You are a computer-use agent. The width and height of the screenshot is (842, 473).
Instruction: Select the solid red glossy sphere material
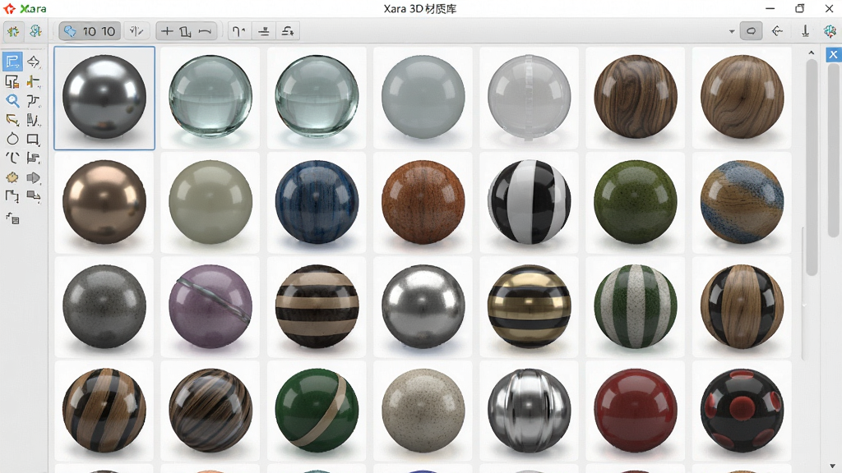[636, 411]
